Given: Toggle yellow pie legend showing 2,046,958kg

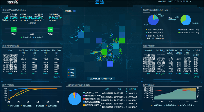Looking at the screenshot, I should [x=154, y=30].
